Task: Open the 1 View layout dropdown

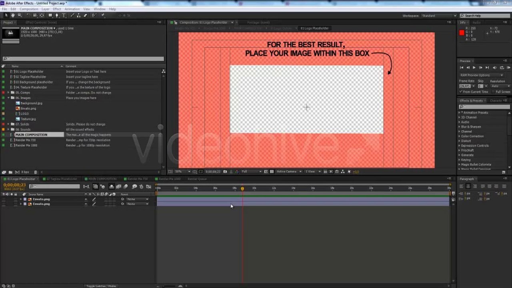Action: coord(313,172)
